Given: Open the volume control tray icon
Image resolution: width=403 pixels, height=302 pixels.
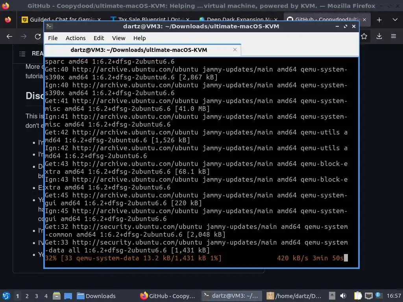Looking at the screenshot, I should click(343, 296).
